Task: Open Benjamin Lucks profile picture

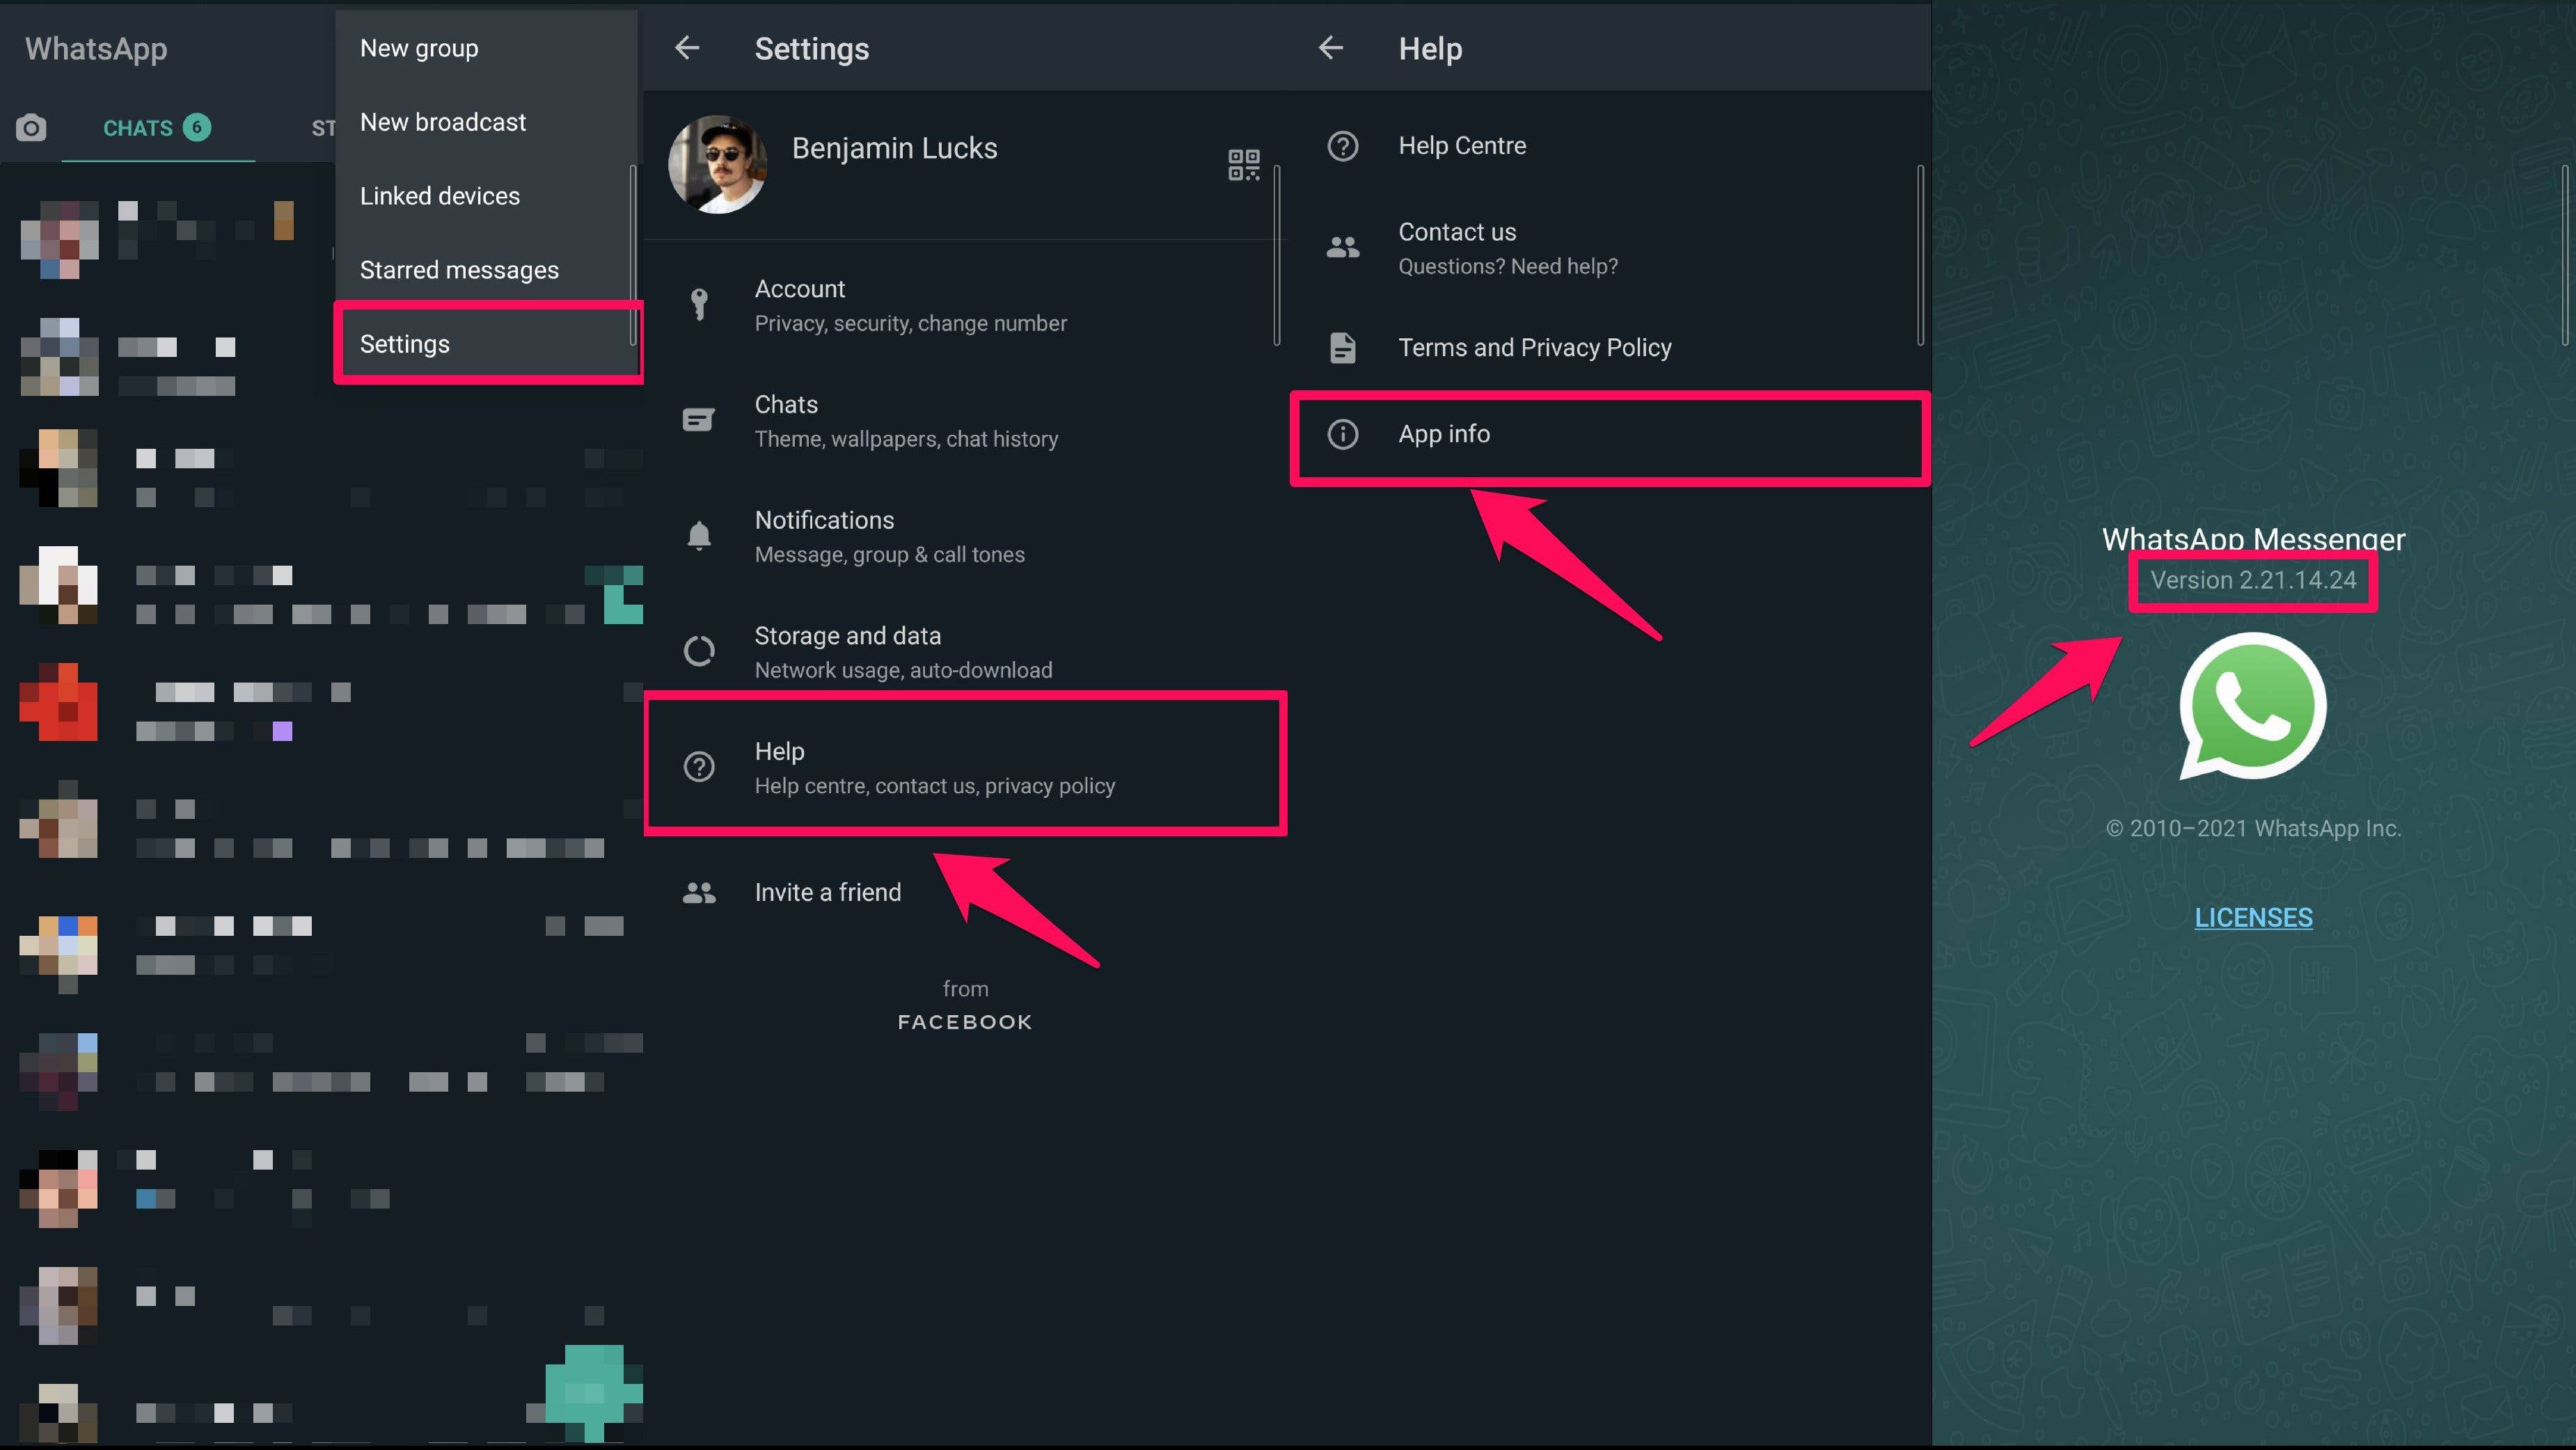Action: coord(718,165)
